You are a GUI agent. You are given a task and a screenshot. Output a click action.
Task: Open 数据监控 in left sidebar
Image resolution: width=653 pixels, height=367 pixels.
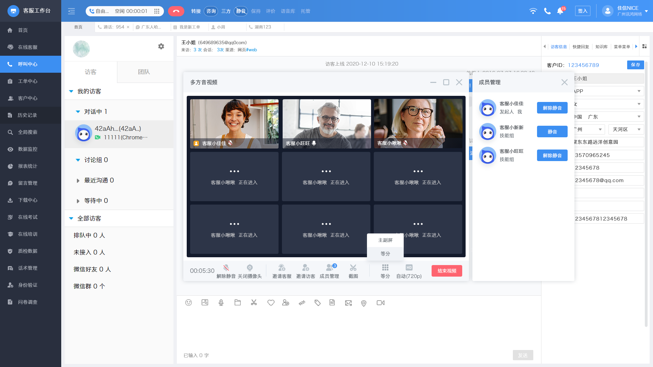(31, 149)
